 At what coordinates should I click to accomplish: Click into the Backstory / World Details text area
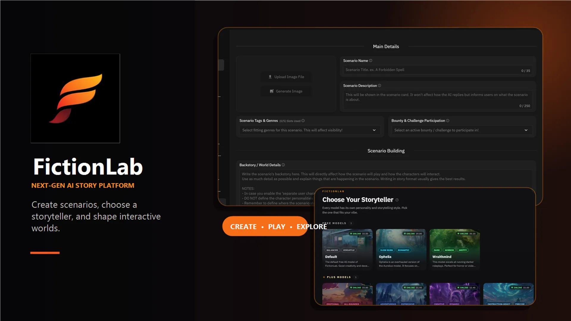[386, 188]
